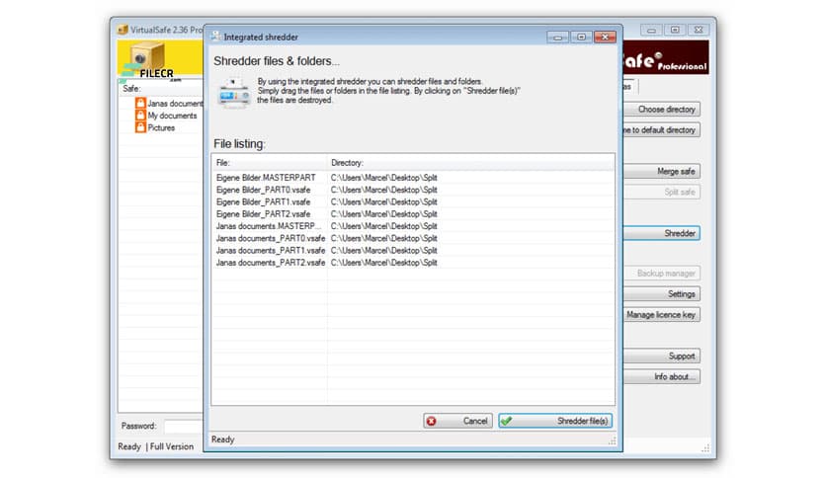Click Choose directory in VirtualSafe window
This screenshot has width=826, height=478.
662,110
